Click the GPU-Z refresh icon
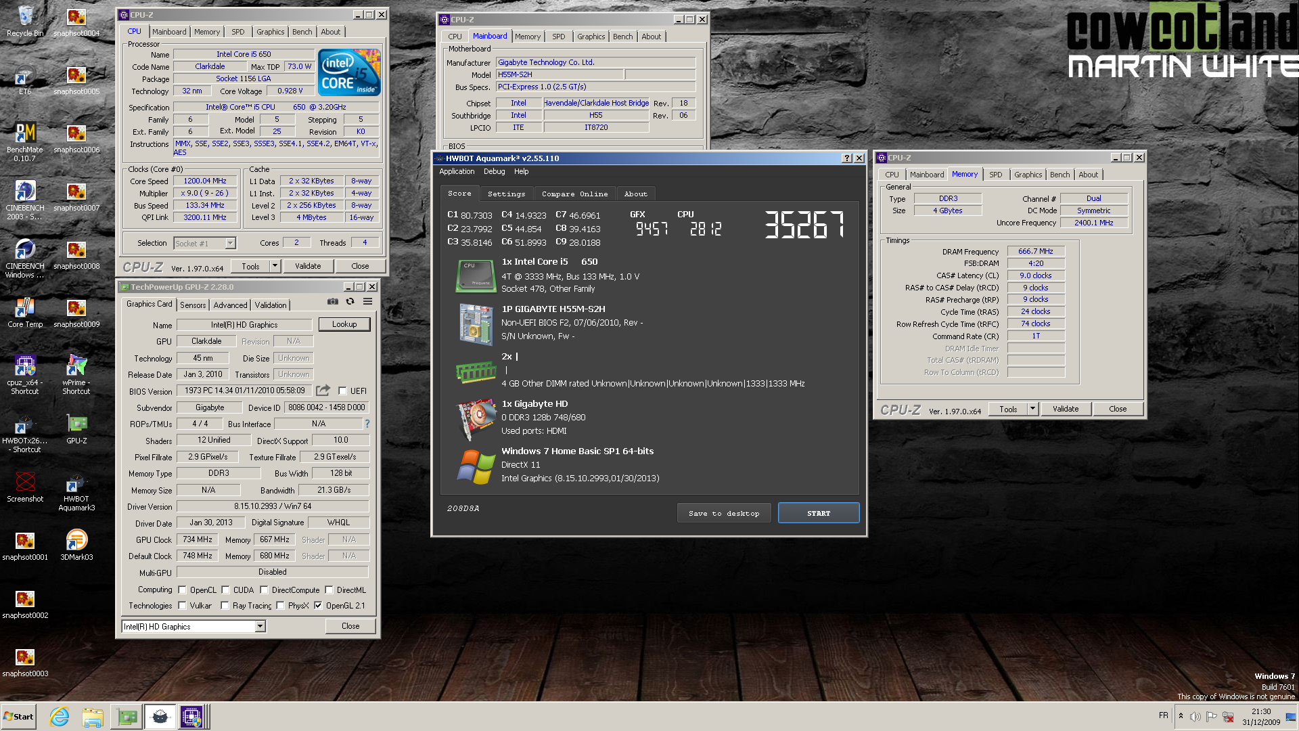Screen dimensions: 1299x731 click(x=350, y=302)
